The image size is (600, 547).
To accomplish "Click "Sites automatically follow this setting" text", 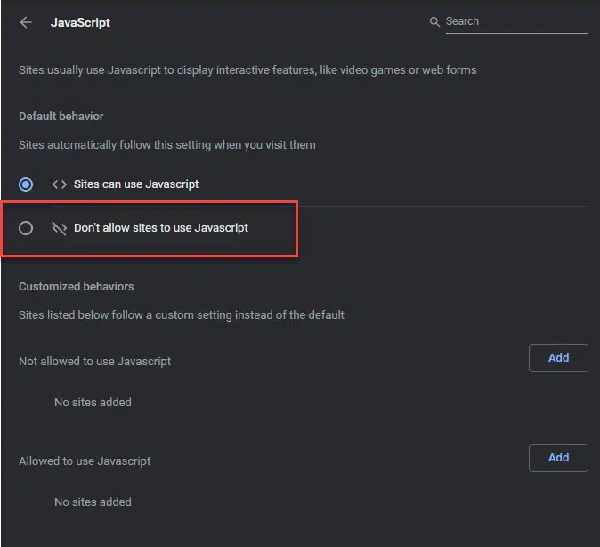I will (167, 144).
